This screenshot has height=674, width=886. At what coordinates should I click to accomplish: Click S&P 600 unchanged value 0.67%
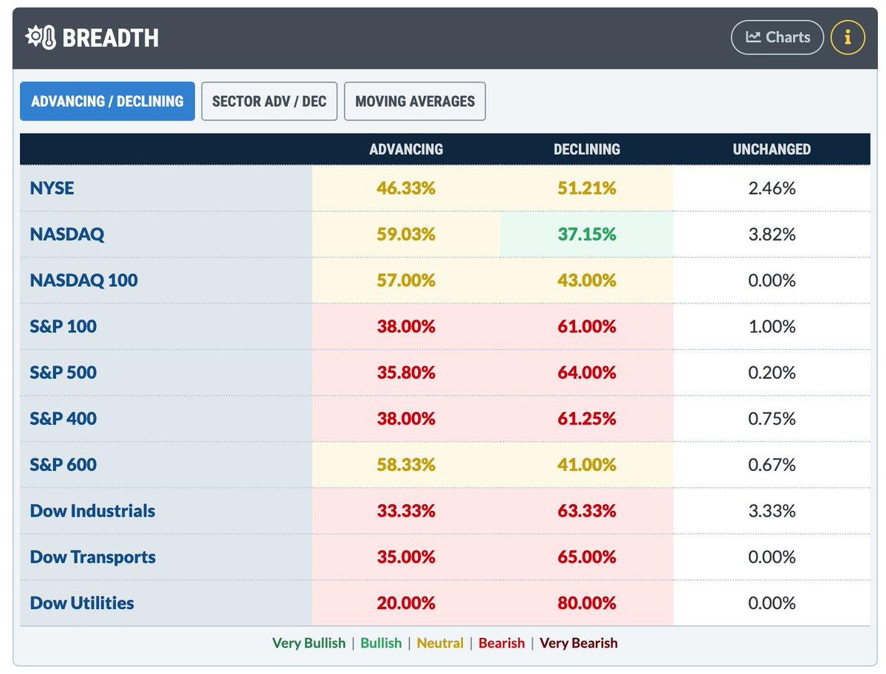click(x=772, y=465)
